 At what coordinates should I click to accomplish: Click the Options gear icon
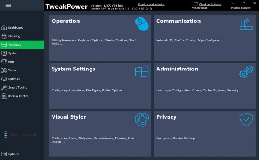click(4, 154)
